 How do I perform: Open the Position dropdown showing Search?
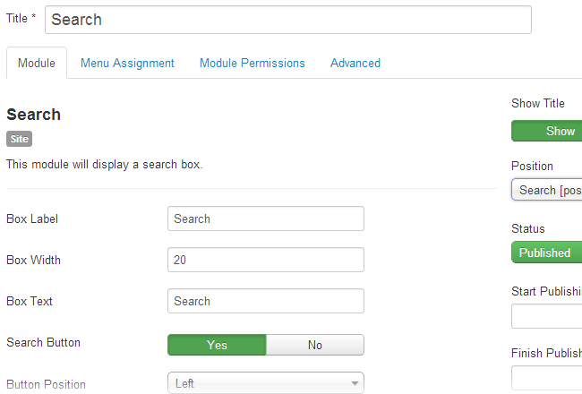pyautogui.click(x=547, y=190)
